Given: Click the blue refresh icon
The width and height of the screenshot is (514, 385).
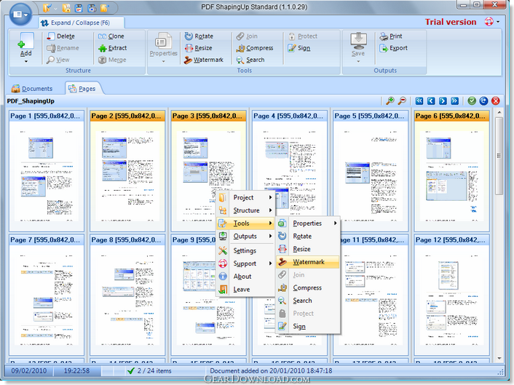Looking at the screenshot, I should click(483, 101).
